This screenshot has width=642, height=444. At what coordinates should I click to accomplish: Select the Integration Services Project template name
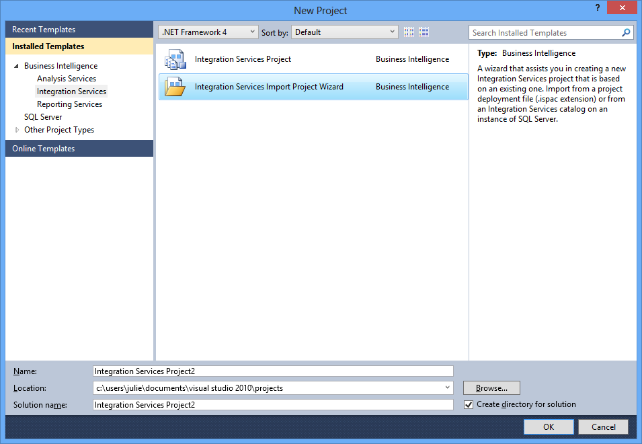click(x=243, y=59)
